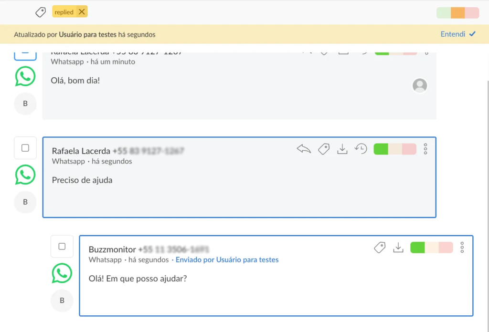
Task: Open three-dot menu on Buzzmonitor reply
Action: coord(462,248)
